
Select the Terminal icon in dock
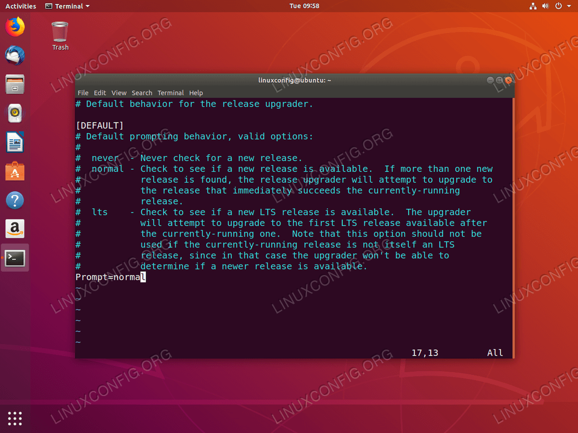click(x=15, y=258)
